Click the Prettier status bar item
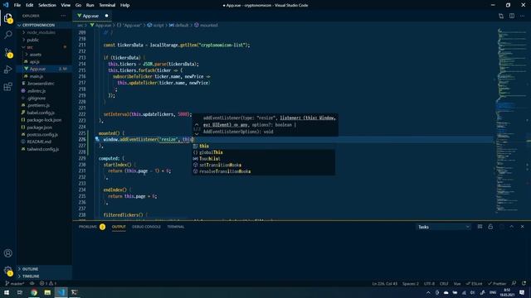This screenshot has height=298, width=531. pos(497,283)
